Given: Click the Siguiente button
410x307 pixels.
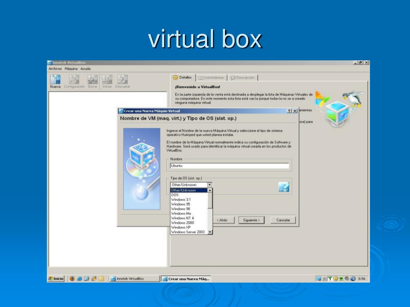Looking at the screenshot, I should click(x=251, y=220).
